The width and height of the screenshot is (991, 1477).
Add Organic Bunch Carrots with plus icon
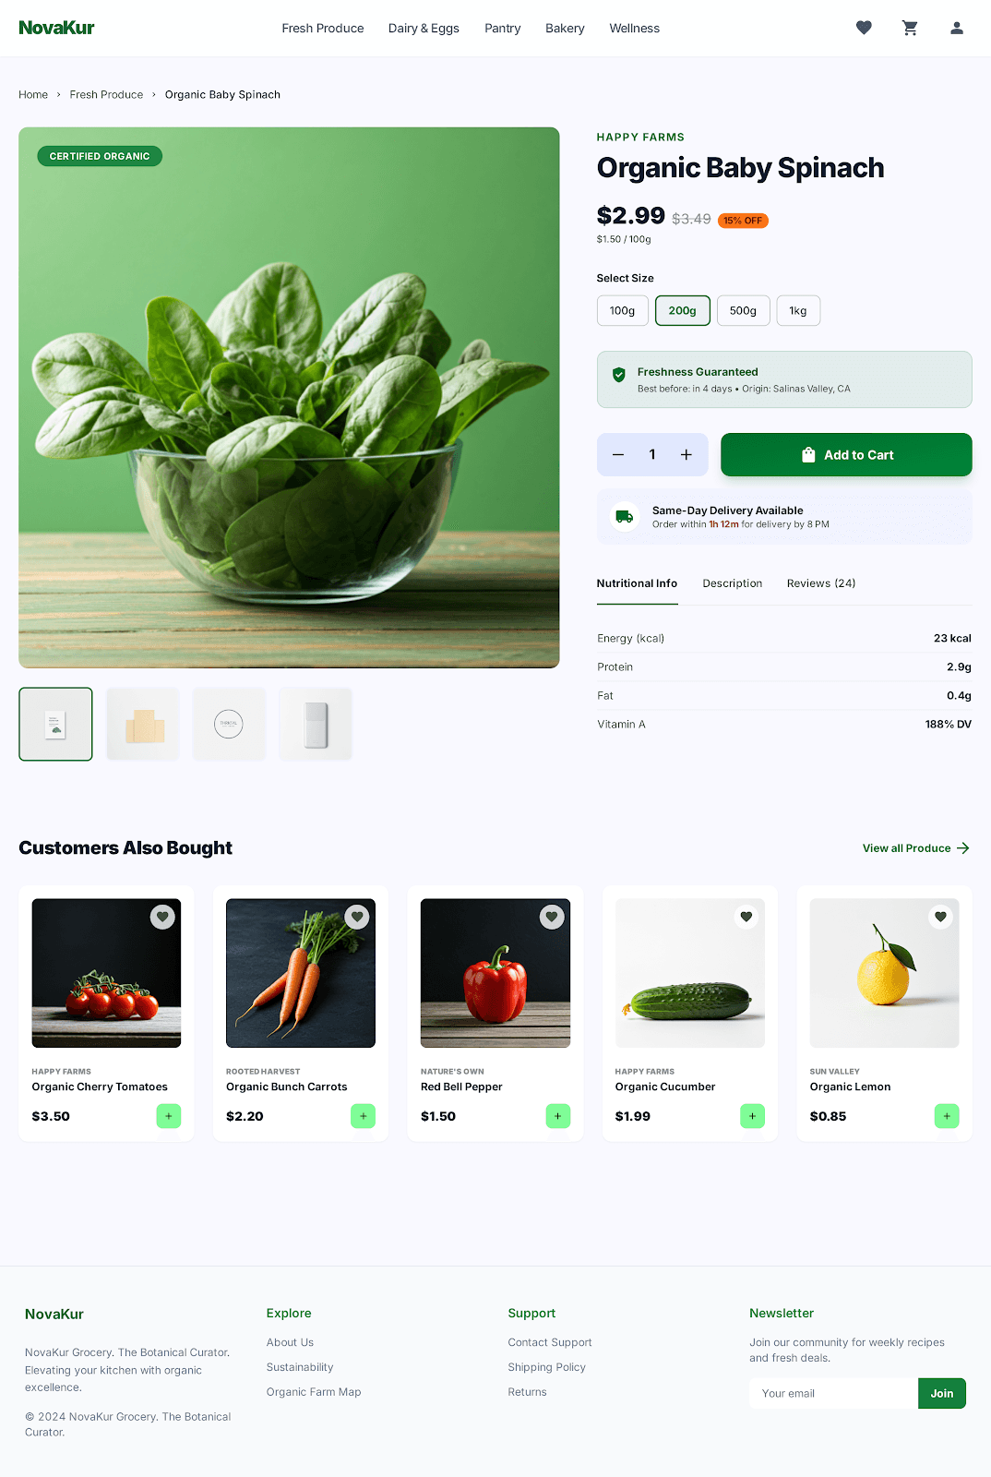(x=363, y=1116)
